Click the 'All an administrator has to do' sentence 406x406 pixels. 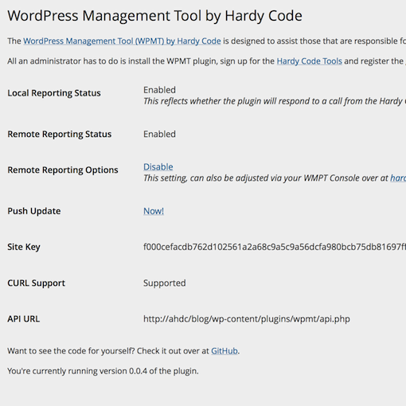206,61
